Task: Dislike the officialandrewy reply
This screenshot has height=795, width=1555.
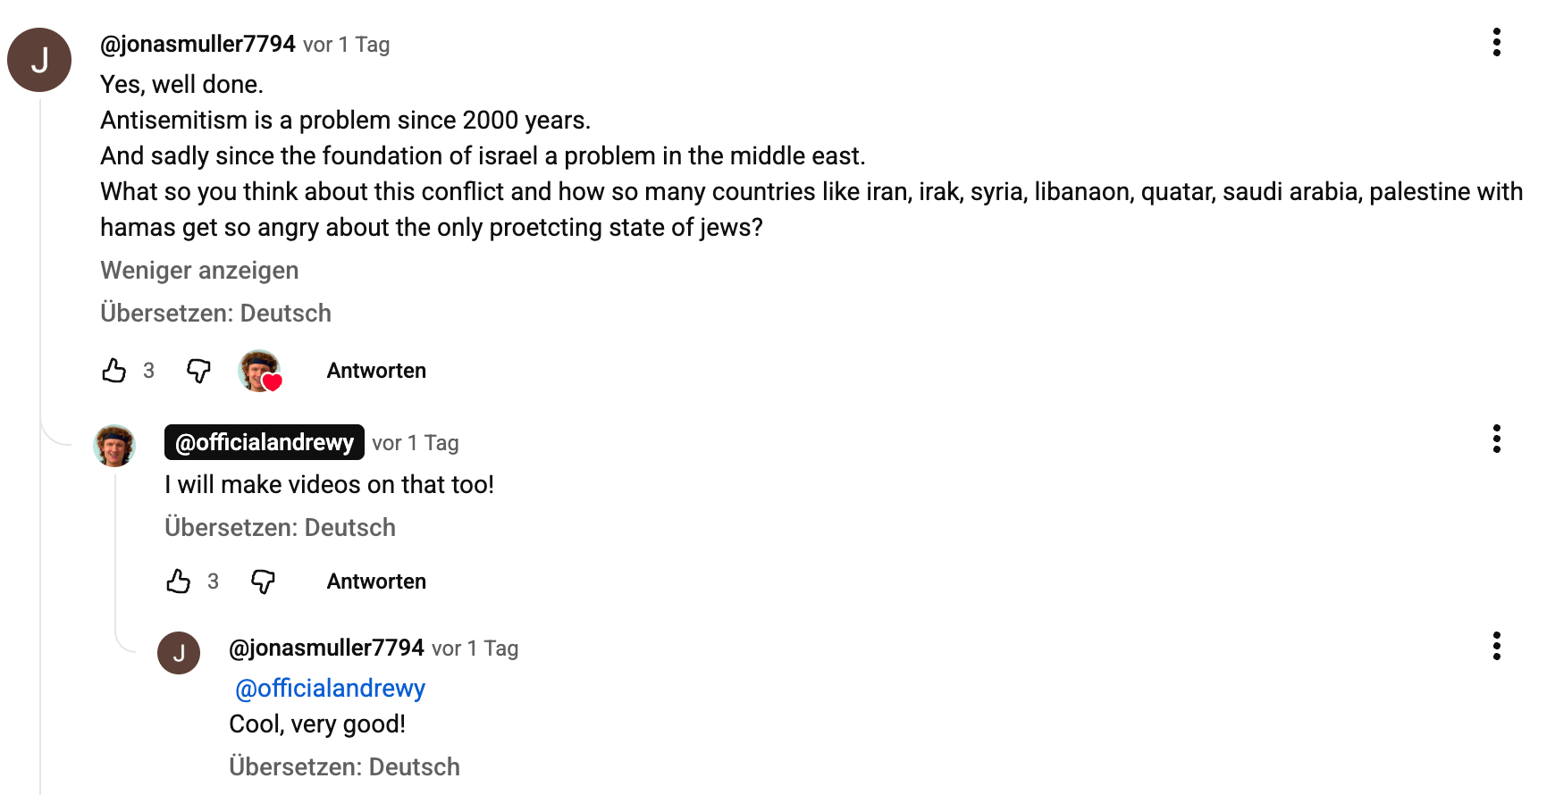Action: tap(263, 582)
